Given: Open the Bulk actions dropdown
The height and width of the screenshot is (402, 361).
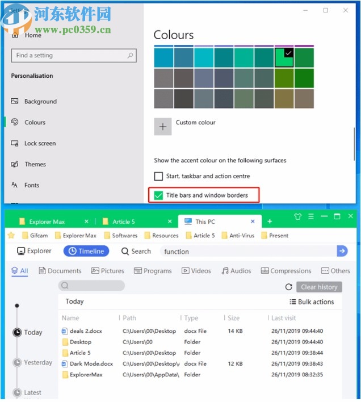Looking at the screenshot, I should pyautogui.click(x=312, y=302).
